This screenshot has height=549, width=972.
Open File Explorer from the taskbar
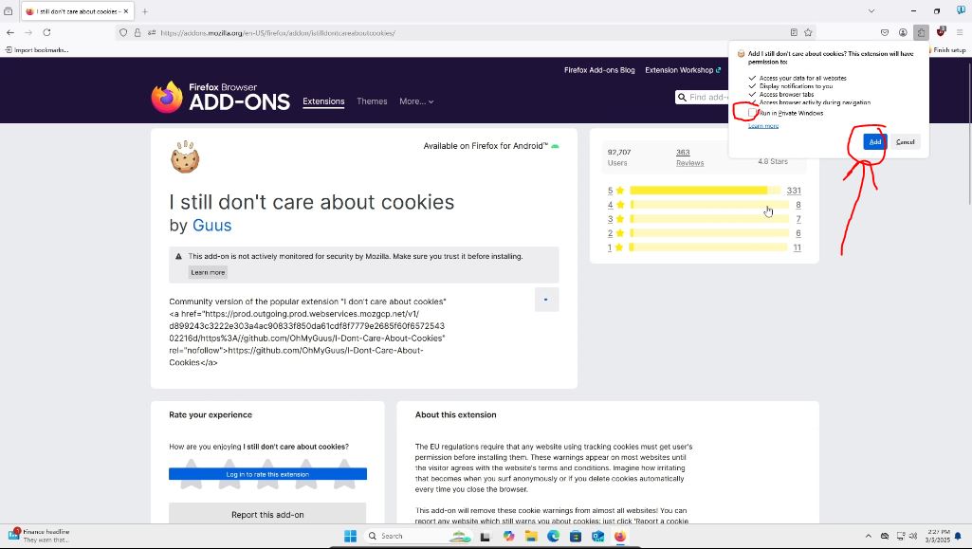(x=531, y=536)
